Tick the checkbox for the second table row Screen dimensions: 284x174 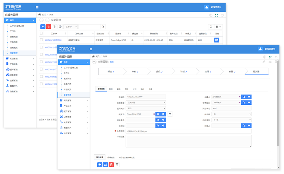coord(41,47)
